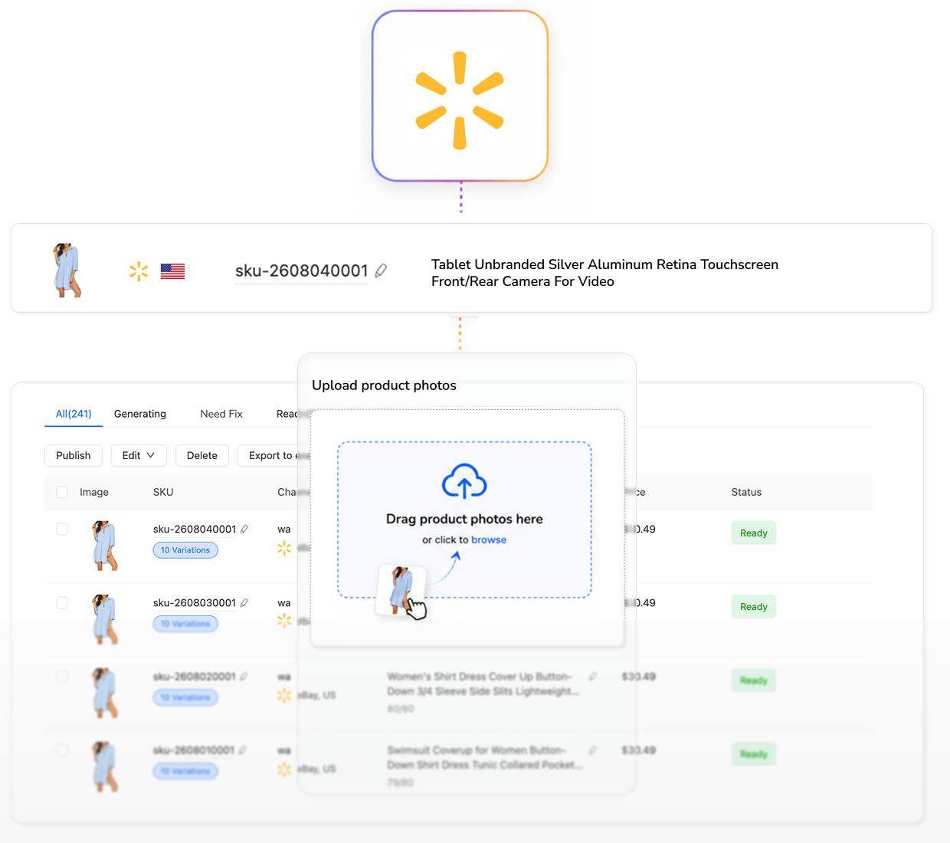Check the box for row sku-2608040001
The height and width of the screenshot is (843, 950).
pos(62,529)
